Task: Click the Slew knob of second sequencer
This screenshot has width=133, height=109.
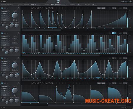Action: coord(7,52)
